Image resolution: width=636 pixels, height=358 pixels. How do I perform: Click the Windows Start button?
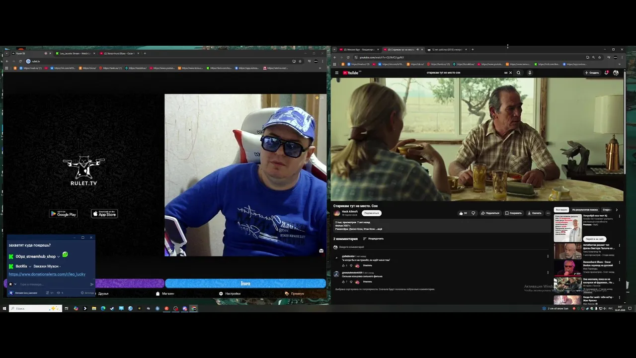pyautogui.click(x=4, y=308)
